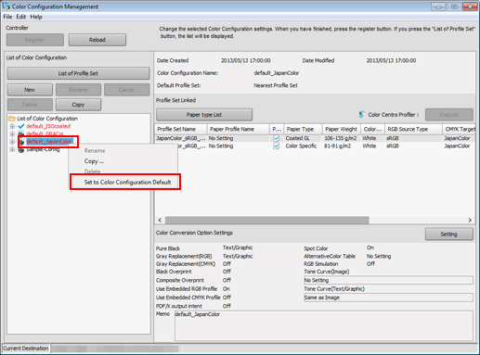Click the Coated GL paper type cell
Viewport: 480px width, 355px height.
303,138
